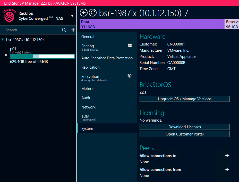Open Auto Snapshot Data Protection

(107, 58)
